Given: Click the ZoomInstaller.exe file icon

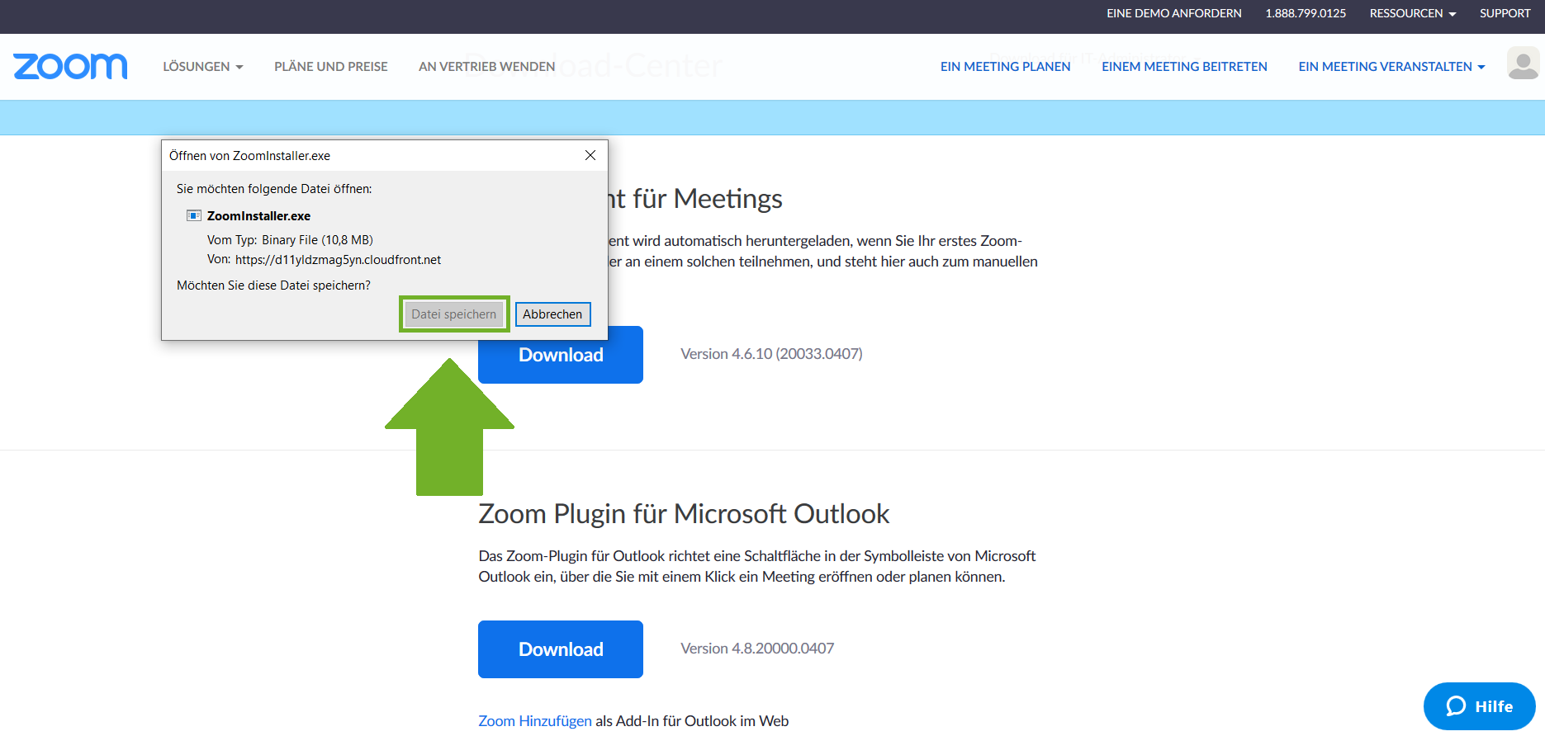Looking at the screenshot, I should (194, 216).
